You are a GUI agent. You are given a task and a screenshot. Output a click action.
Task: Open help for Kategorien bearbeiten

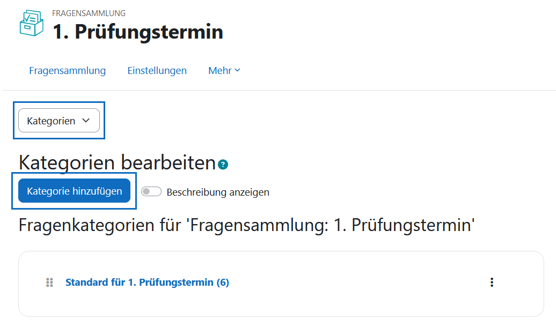[223, 165]
